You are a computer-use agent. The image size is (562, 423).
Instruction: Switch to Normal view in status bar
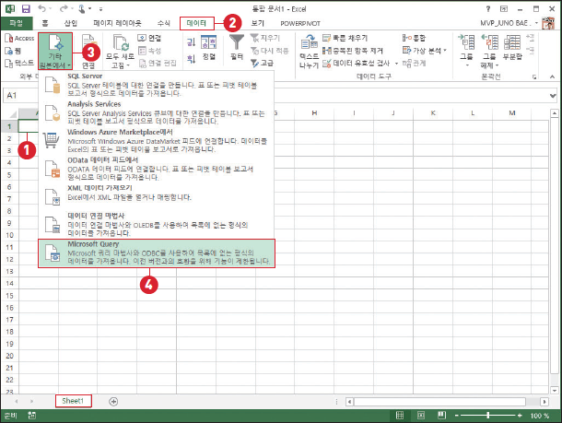point(399,415)
